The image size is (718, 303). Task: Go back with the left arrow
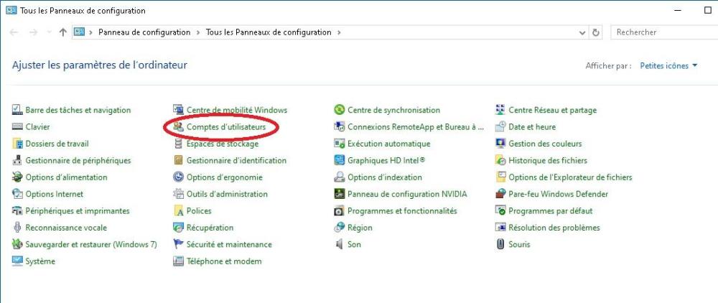(14, 32)
